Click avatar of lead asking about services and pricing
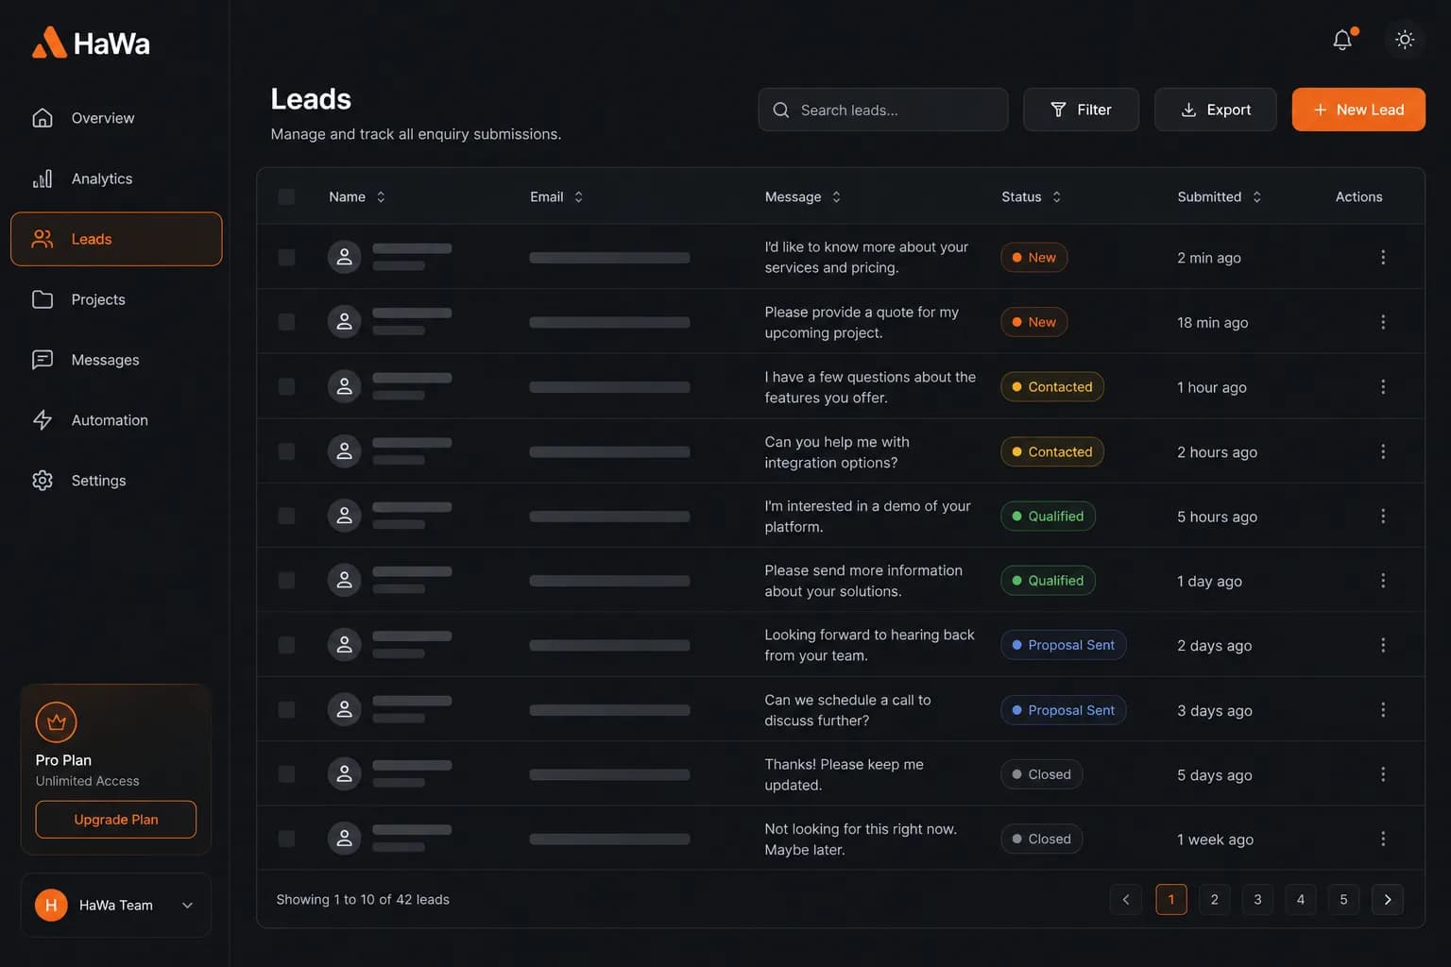1451x967 pixels. pyautogui.click(x=345, y=257)
